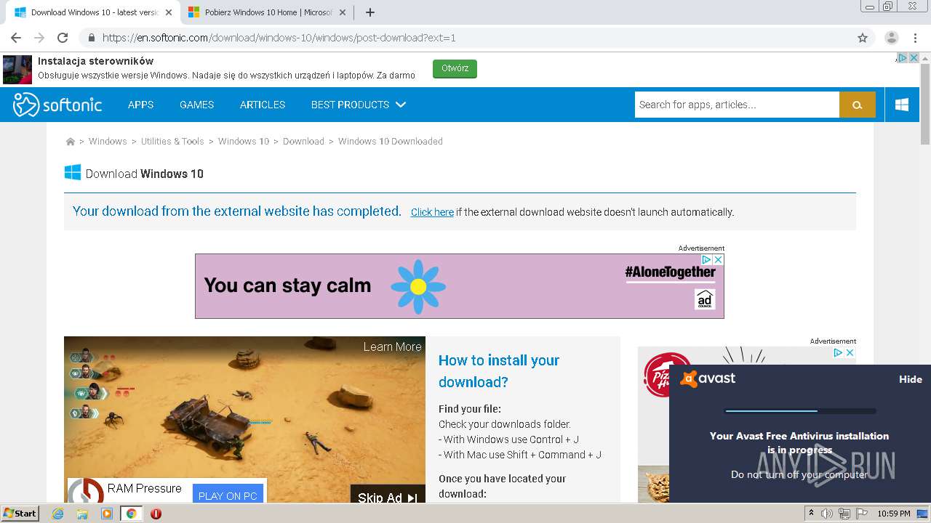931x523 pixels.
Task: Reload the current page
Action: point(63,38)
